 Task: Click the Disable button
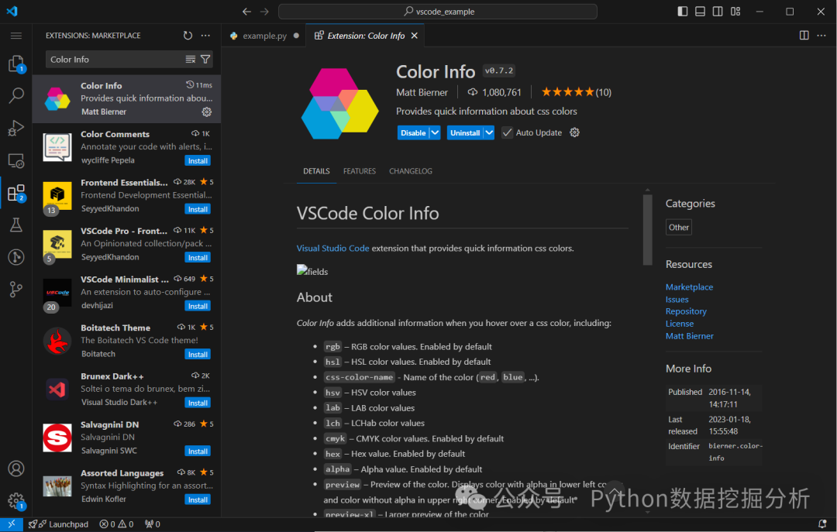point(413,132)
